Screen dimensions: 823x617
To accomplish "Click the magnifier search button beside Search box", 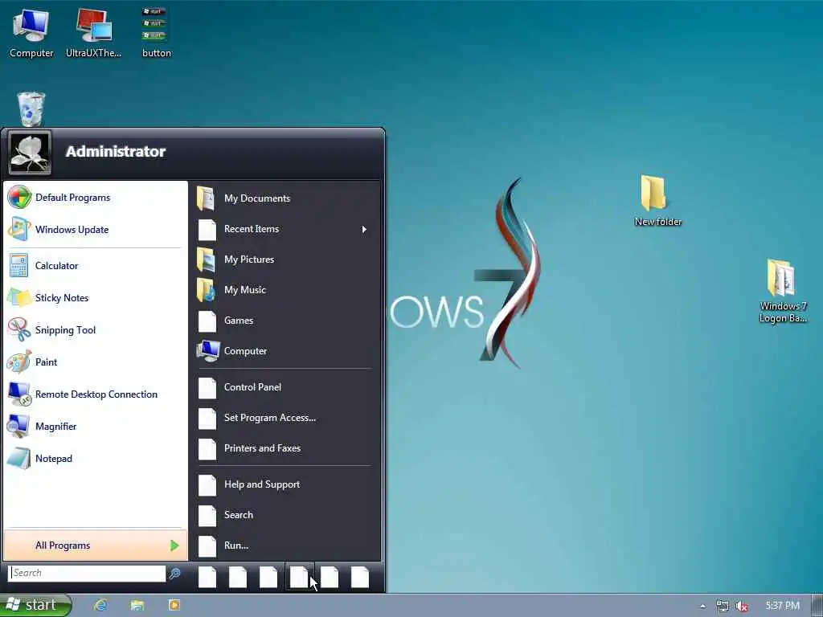I will tap(174, 574).
